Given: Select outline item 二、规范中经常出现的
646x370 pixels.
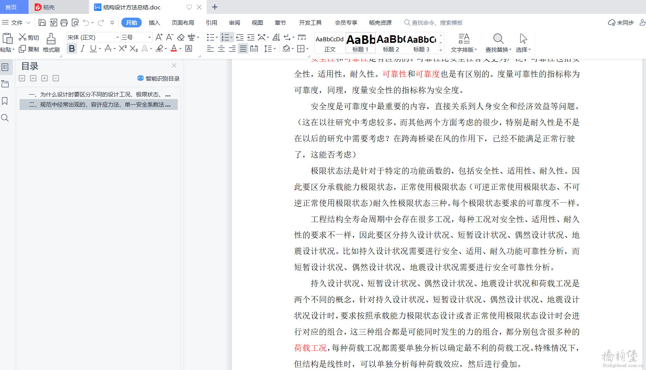Looking at the screenshot, I should click(x=98, y=105).
